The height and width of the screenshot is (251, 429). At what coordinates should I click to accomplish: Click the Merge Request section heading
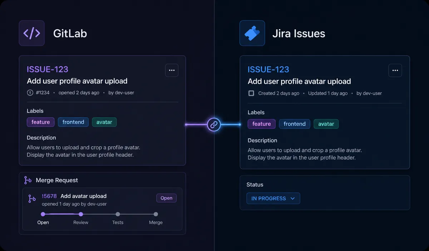point(57,180)
